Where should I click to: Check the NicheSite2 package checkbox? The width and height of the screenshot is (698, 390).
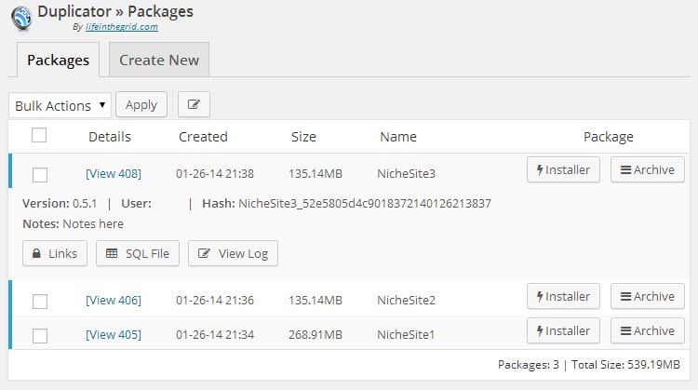pyautogui.click(x=39, y=301)
